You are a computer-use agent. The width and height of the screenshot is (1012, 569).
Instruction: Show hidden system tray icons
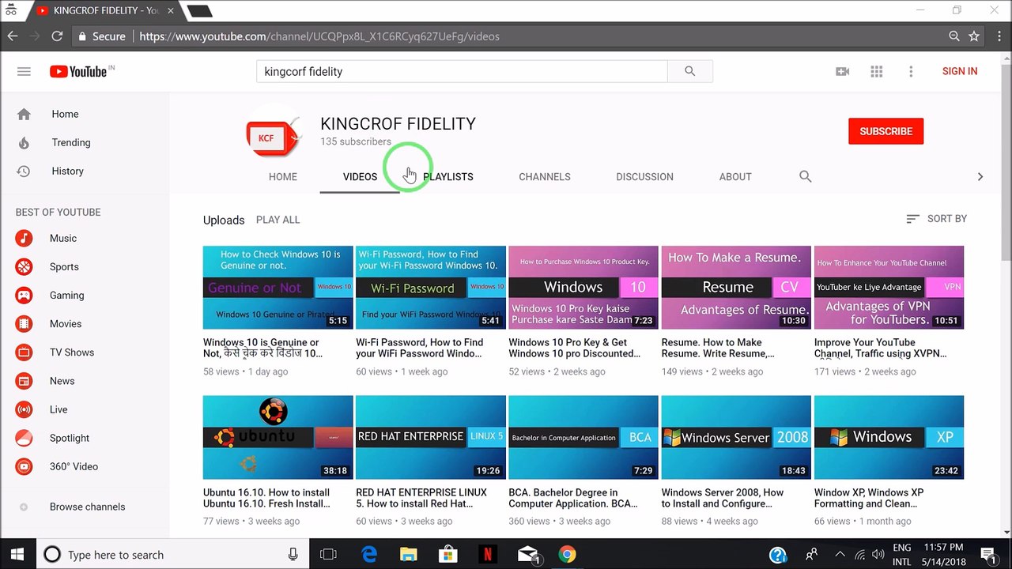pyautogui.click(x=840, y=554)
